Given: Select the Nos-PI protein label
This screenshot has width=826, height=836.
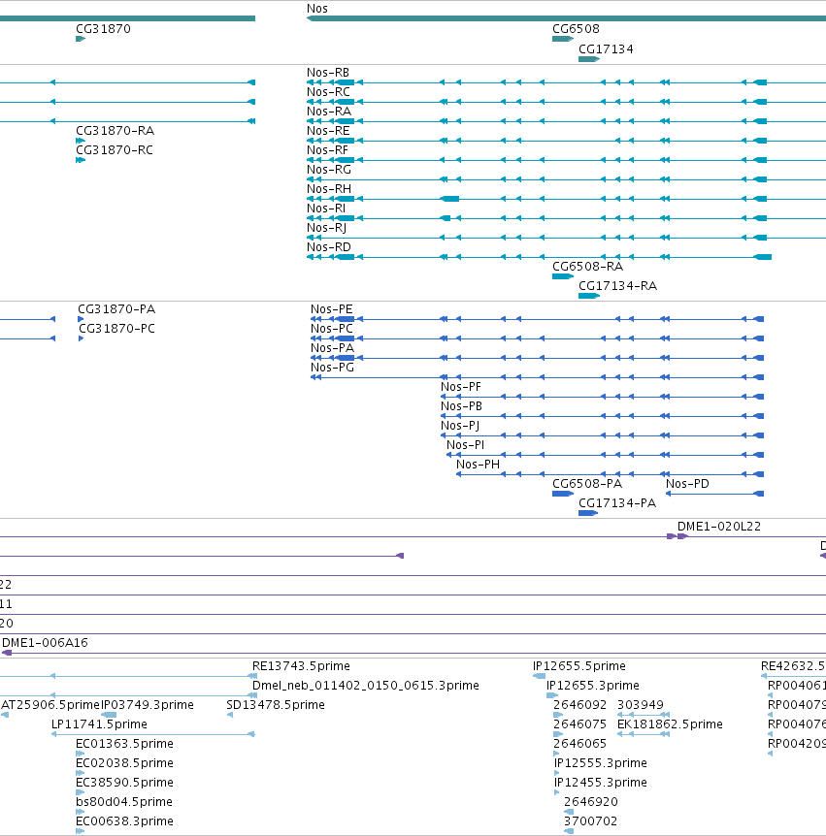Looking at the screenshot, I should click(465, 445).
